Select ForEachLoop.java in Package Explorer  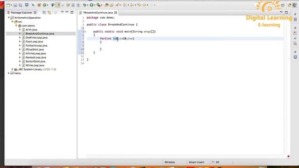click(x=36, y=46)
